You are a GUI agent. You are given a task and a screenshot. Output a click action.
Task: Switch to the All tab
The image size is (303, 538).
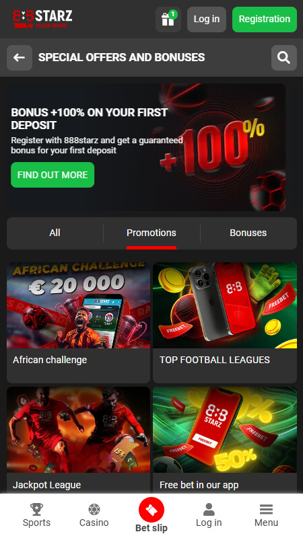55,233
